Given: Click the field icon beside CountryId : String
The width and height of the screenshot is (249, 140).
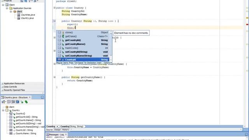Looking at the screenshot, I should [11, 130].
